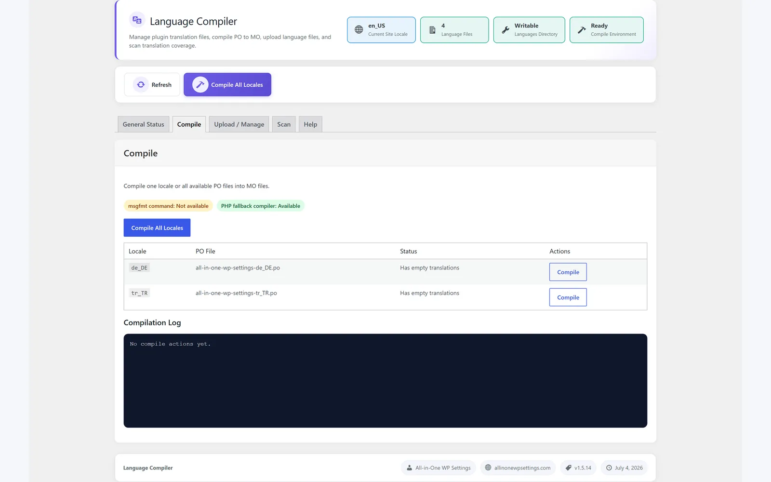Image resolution: width=771 pixels, height=482 pixels.
Task: Click the hammer icon in purple Compile All Locales
Action: (x=200, y=84)
